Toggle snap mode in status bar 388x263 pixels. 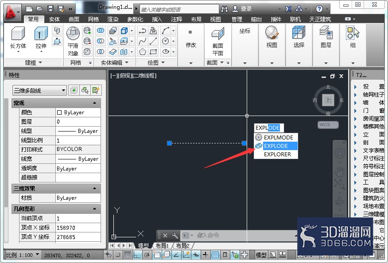point(118,254)
